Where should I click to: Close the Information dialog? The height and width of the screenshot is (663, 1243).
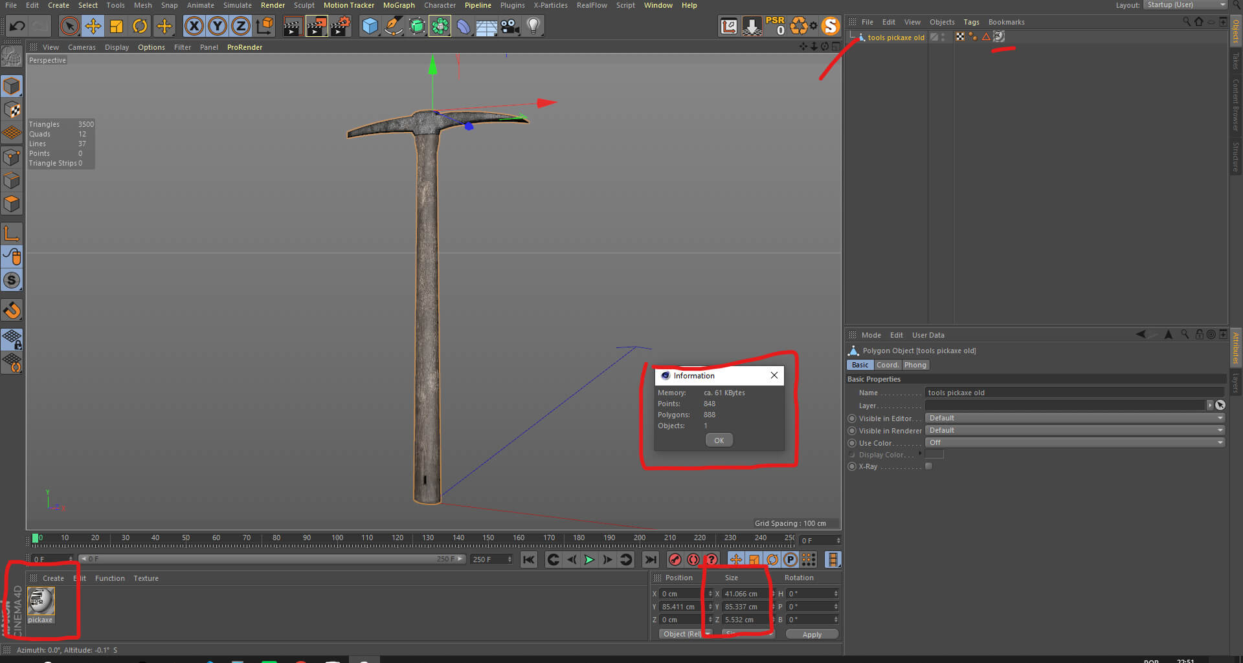pyautogui.click(x=774, y=376)
